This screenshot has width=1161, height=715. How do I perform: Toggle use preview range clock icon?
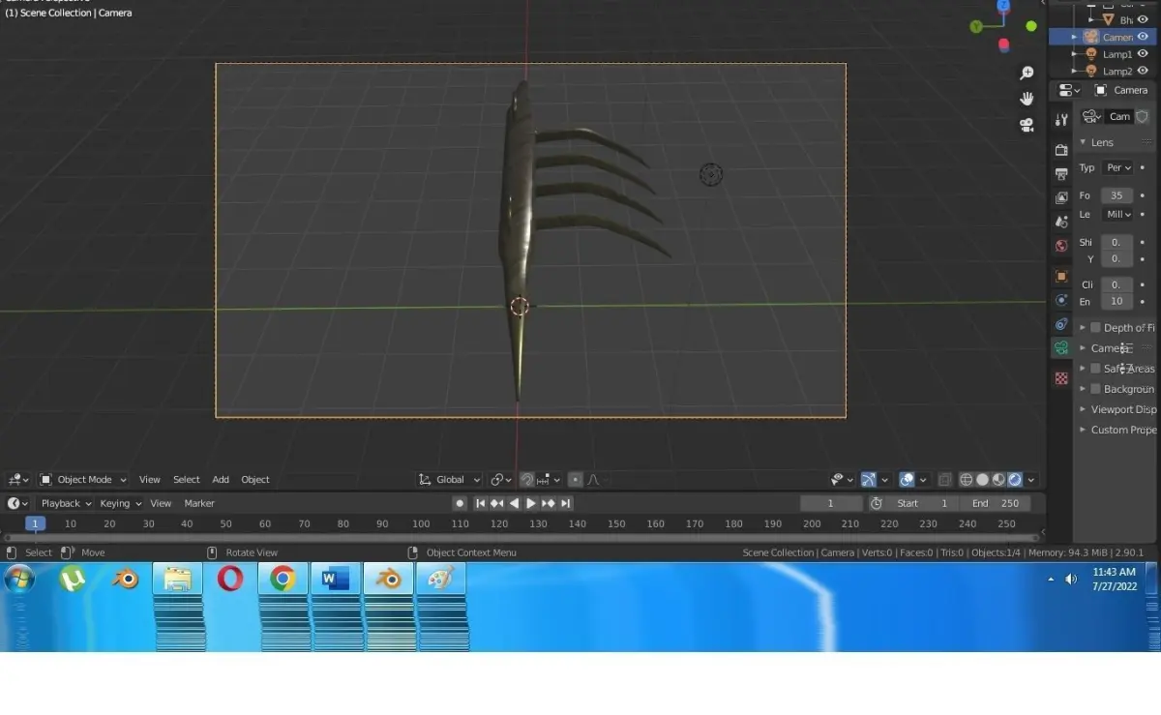[876, 503]
